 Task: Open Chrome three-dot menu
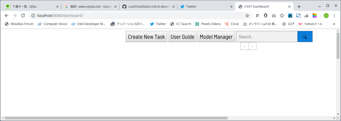[x=334, y=16]
